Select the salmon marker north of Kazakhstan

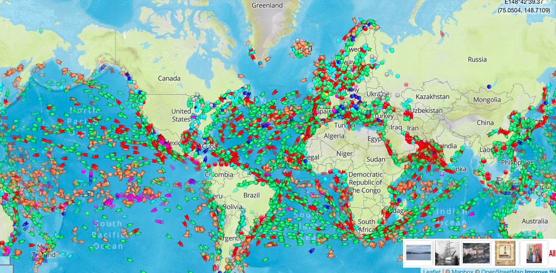pyautogui.click(x=406, y=85)
